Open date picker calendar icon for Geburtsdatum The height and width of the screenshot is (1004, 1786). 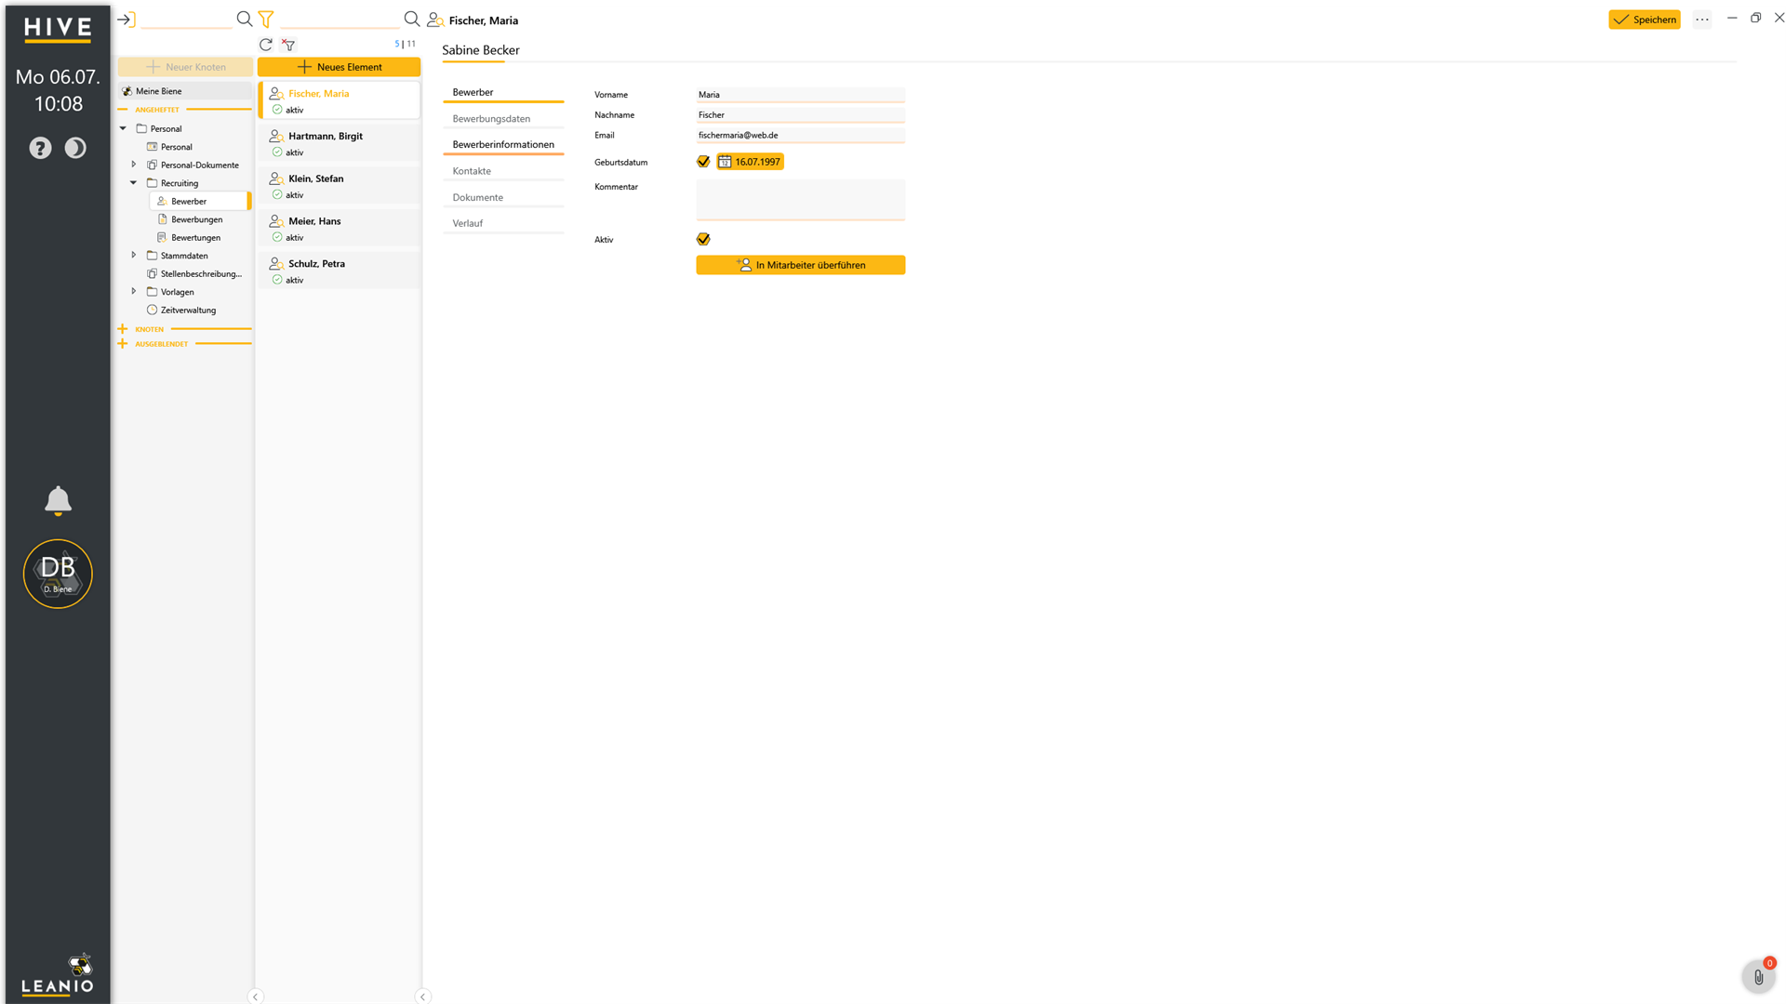[x=725, y=162]
